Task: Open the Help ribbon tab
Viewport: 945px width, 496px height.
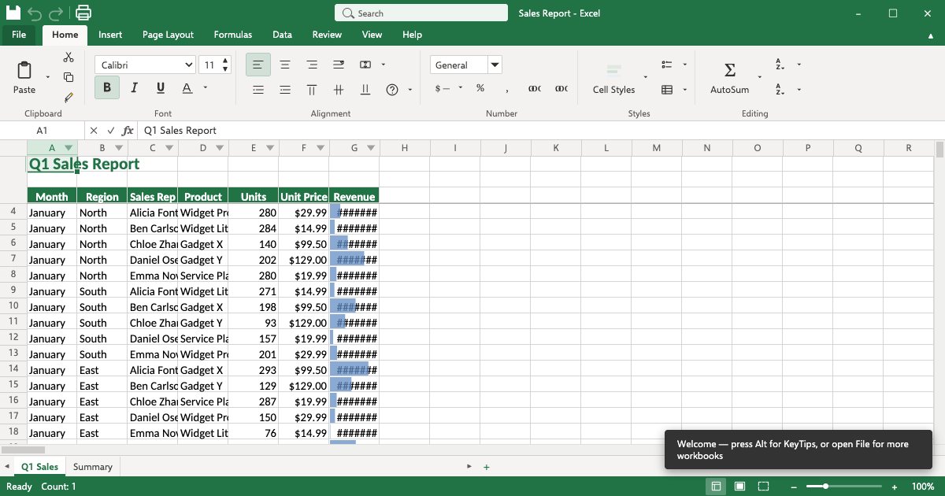Action: tap(412, 35)
